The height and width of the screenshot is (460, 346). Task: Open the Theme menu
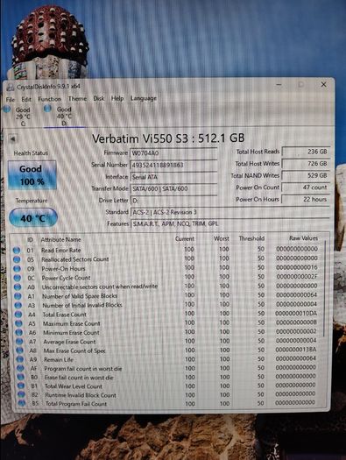tap(77, 98)
